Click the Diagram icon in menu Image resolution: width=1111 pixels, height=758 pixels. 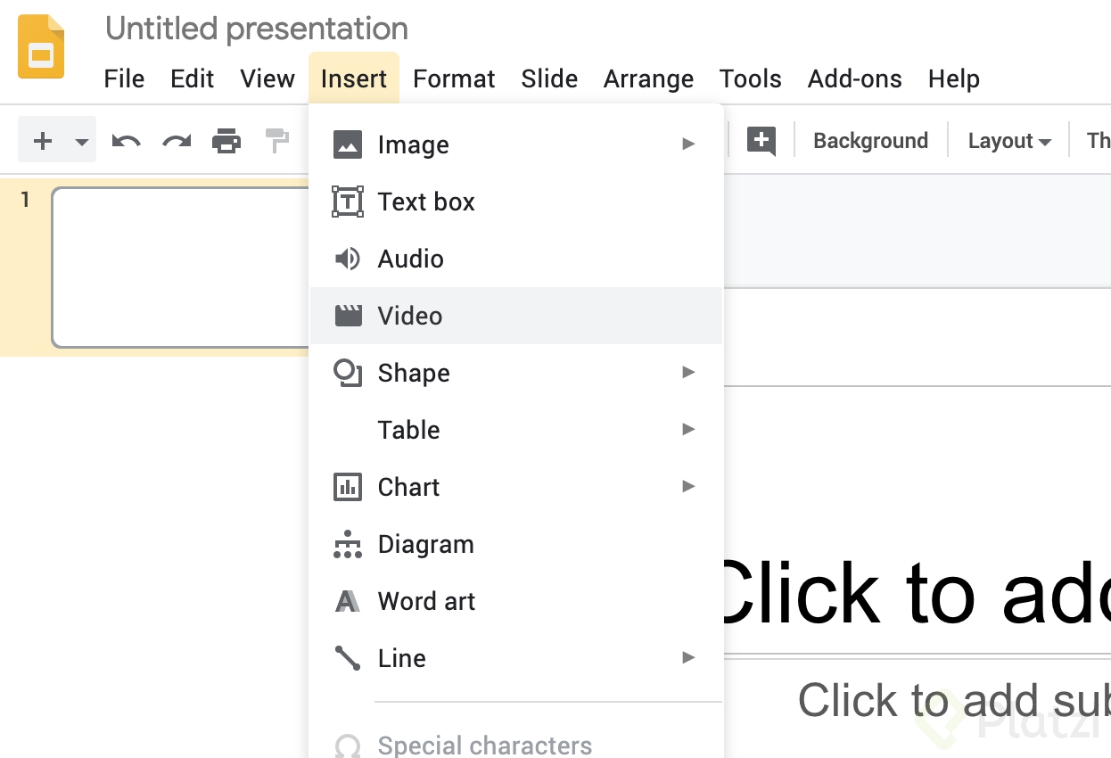tap(348, 544)
